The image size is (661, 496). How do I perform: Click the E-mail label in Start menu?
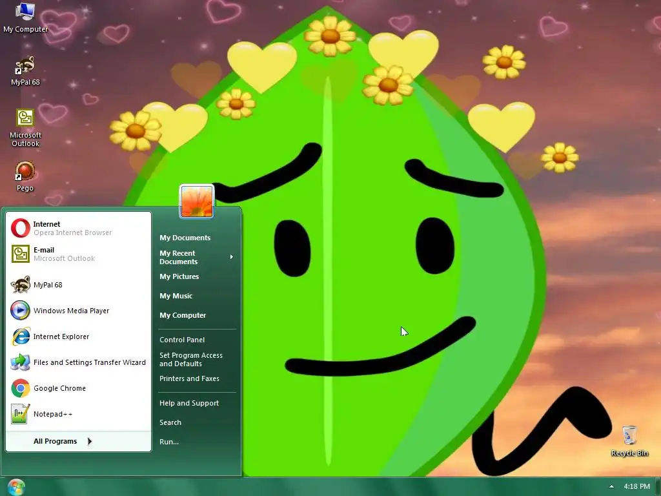44,250
